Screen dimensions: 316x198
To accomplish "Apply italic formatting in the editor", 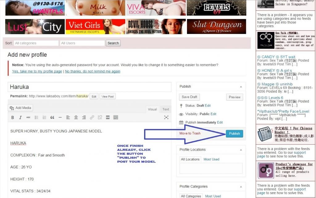I will pos(20,117).
